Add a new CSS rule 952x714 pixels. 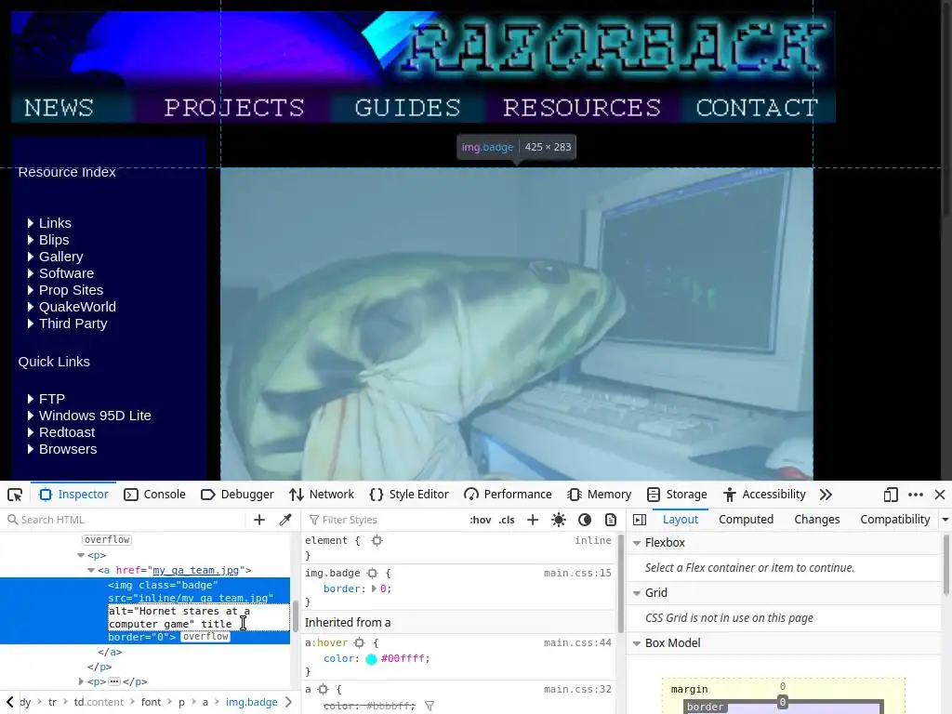click(x=533, y=520)
